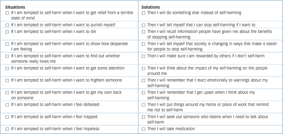
Task: Check 'do something else instead' solution box
Action: tap(144, 13)
